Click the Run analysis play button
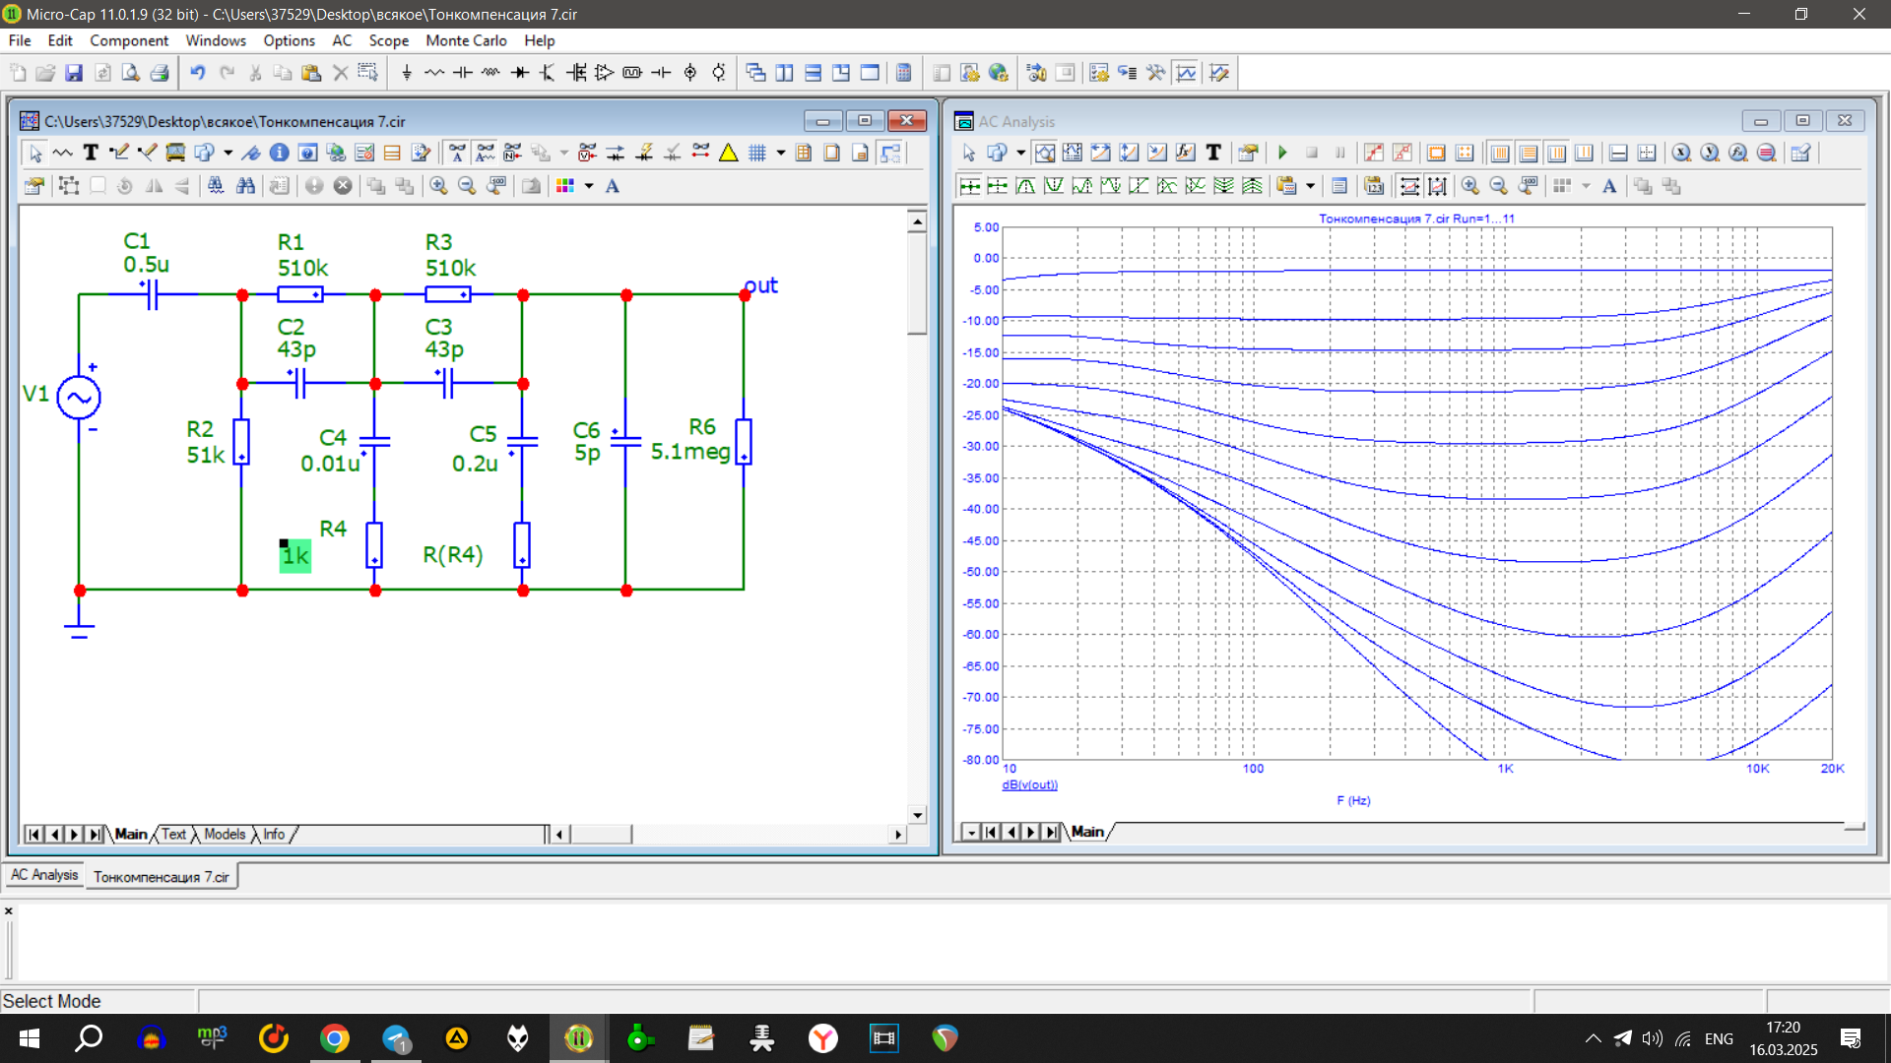The height and width of the screenshot is (1063, 1891). [x=1282, y=153]
